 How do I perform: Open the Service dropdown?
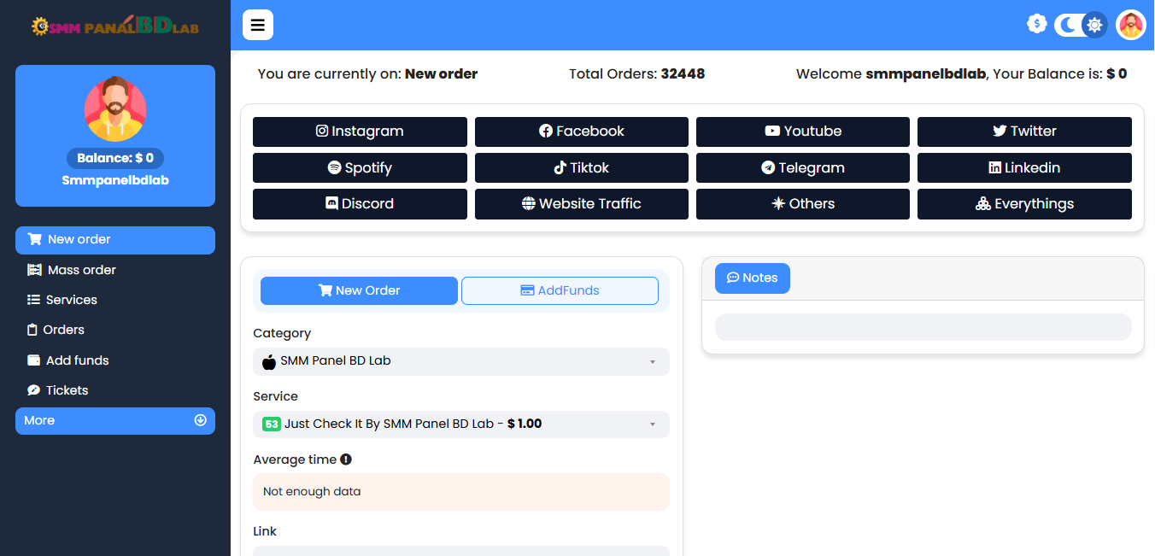(460, 424)
